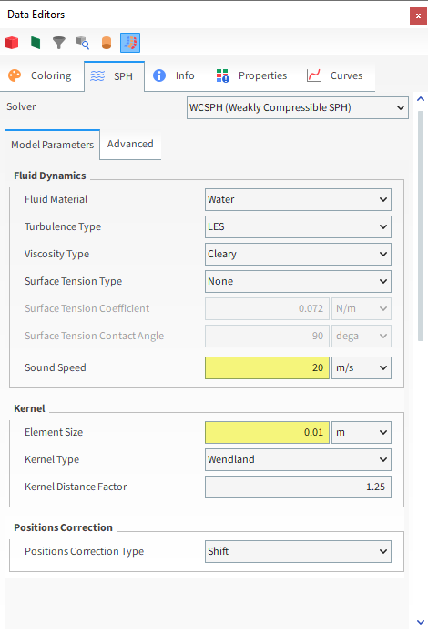Change the Viscosity Type Cleary dropdown
The width and height of the screenshot is (428, 633).
pos(298,254)
